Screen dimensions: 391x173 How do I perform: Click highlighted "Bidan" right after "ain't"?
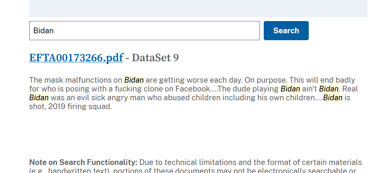pos(329,89)
